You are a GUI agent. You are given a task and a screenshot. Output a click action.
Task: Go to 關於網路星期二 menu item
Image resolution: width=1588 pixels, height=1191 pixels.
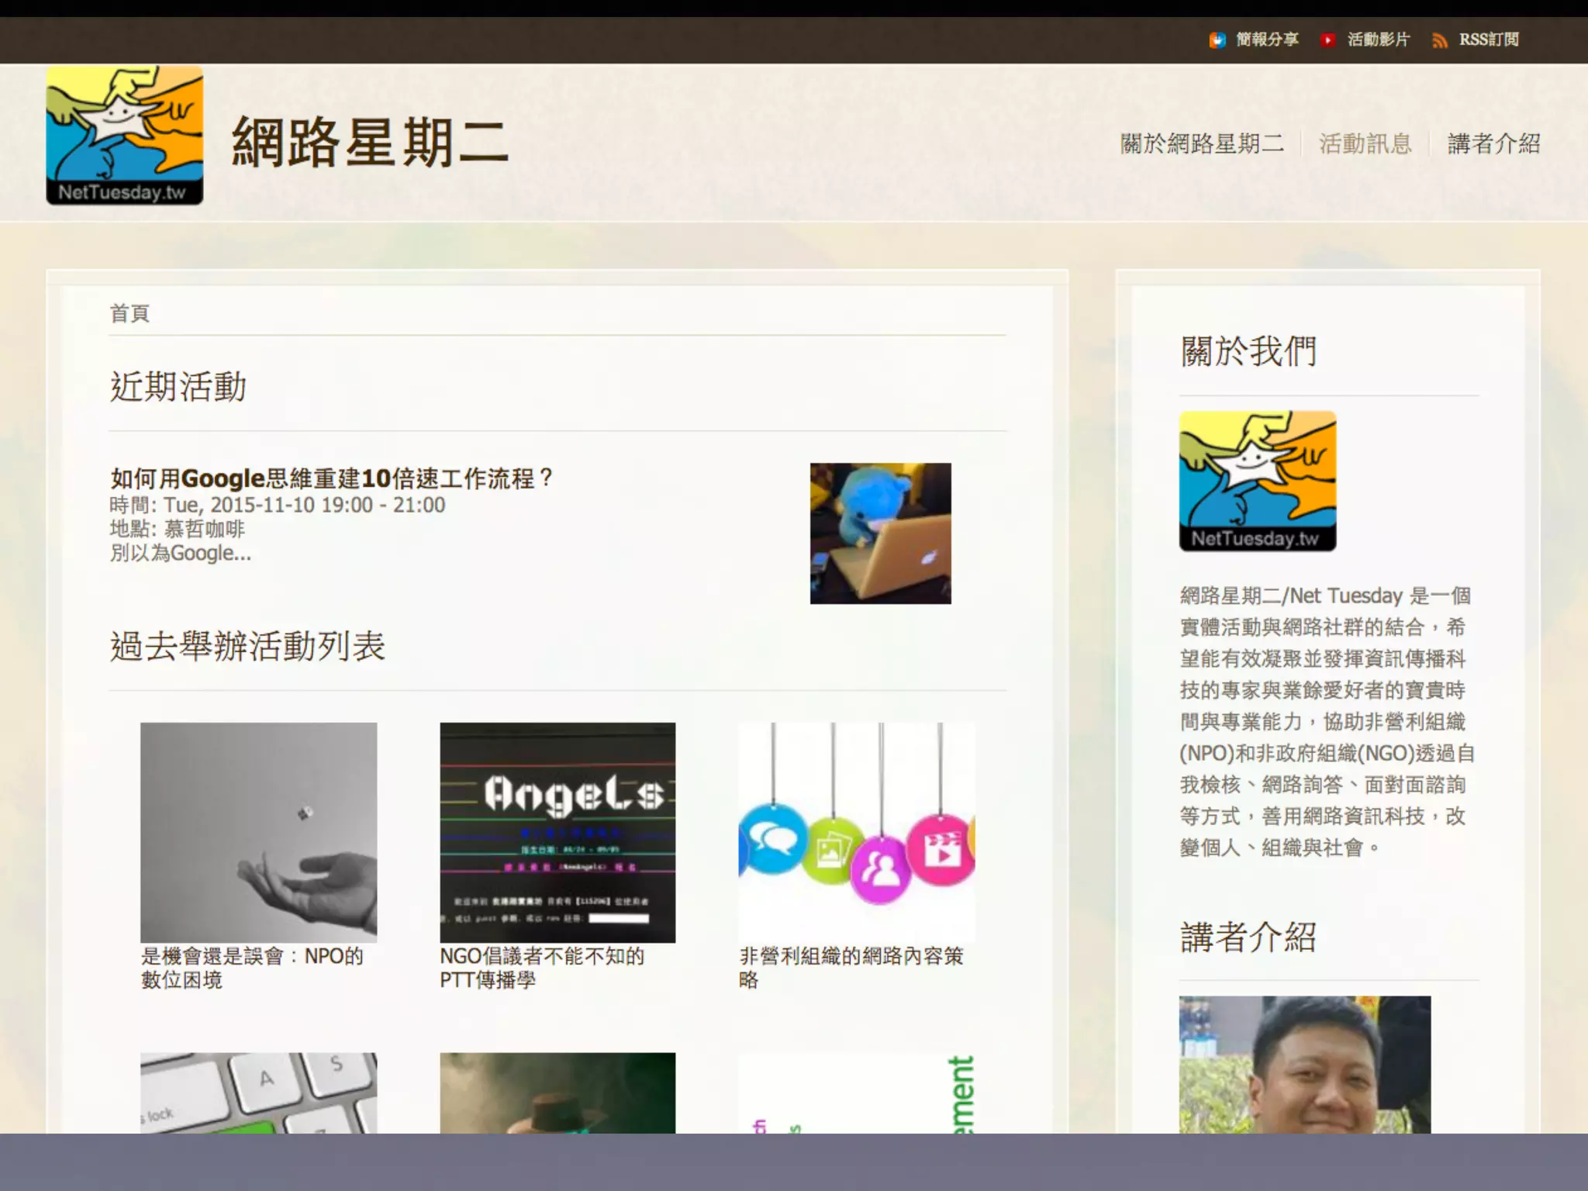tap(1202, 143)
